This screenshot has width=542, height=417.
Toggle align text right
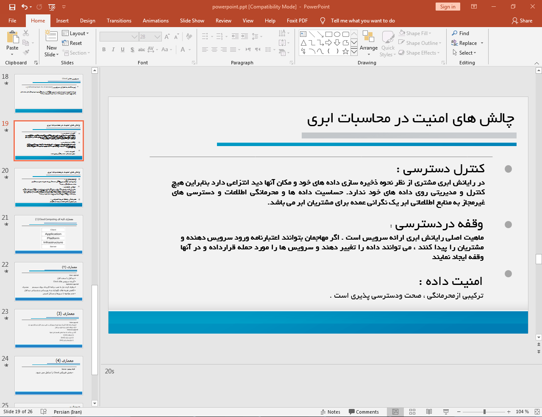point(224,50)
